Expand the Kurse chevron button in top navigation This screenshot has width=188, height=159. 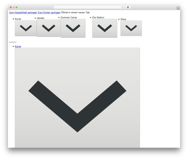(x=26, y=28)
